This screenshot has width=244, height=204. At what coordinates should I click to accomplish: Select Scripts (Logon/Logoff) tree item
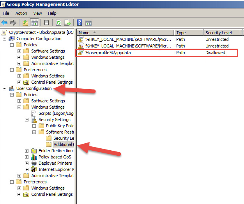pyautogui.click(x=54, y=113)
